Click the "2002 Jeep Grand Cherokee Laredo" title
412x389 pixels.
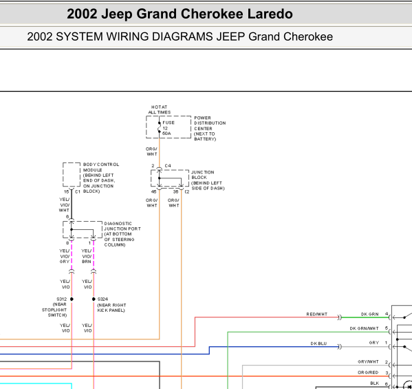180,14
